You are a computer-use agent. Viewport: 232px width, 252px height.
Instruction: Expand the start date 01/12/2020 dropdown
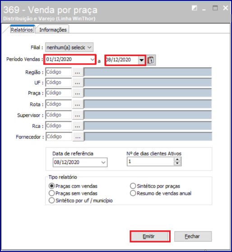(93, 60)
